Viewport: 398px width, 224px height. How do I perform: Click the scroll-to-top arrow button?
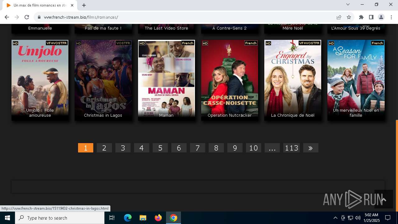[x=383, y=199]
